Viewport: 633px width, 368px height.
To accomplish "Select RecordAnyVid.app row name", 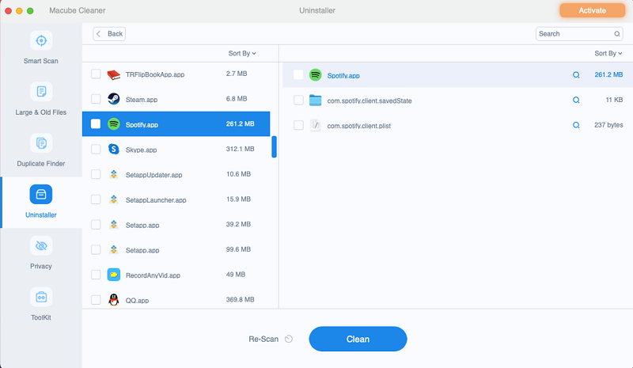I will click(153, 275).
